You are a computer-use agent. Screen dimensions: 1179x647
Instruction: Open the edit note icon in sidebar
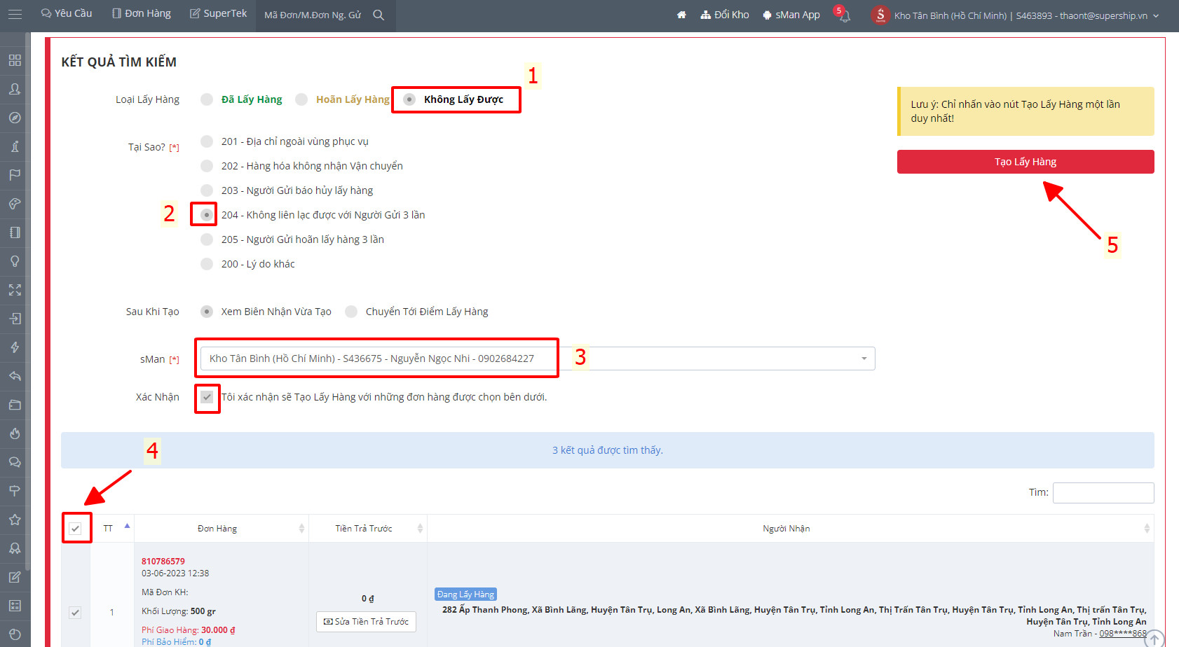tap(15, 577)
